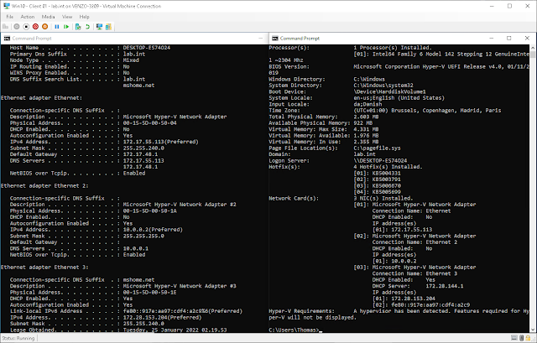Click physical address 00-15-5D-00-50-1A

click(x=149, y=210)
